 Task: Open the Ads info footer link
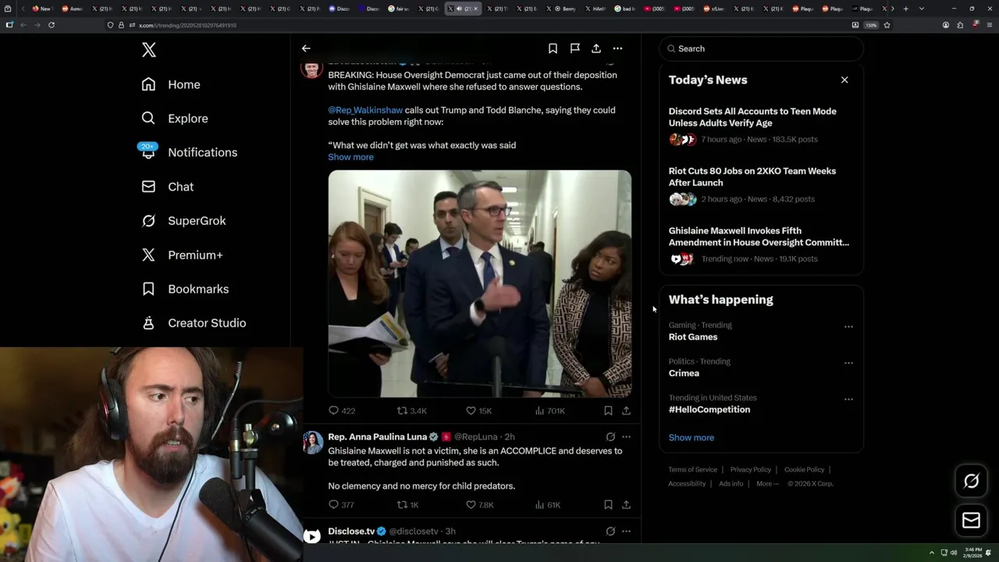[x=731, y=484]
